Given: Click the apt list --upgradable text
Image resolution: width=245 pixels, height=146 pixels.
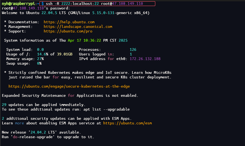Looking at the screenshot, I should point(107,109).
